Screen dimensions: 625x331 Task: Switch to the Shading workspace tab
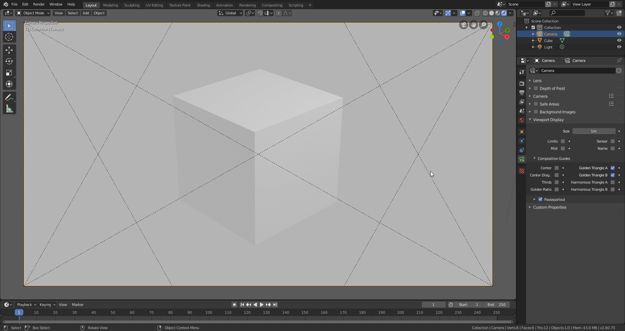pos(203,5)
